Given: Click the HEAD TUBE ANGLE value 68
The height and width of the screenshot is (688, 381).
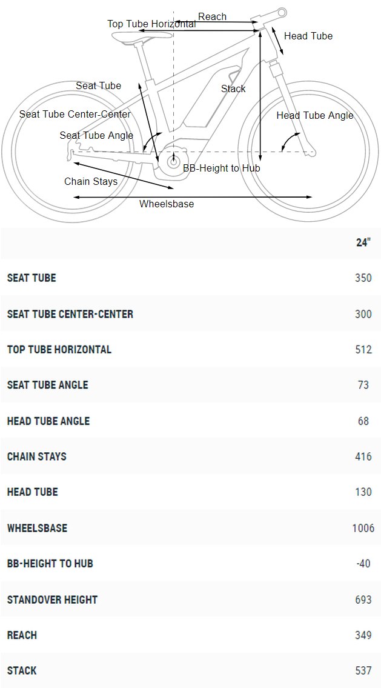Looking at the screenshot, I should pos(363,421).
